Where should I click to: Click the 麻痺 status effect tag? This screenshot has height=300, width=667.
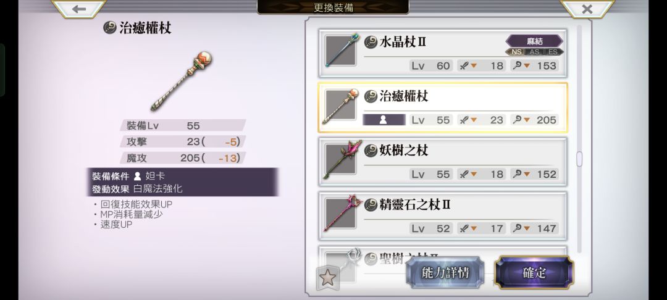pyautogui.click(x=534, y=41)
